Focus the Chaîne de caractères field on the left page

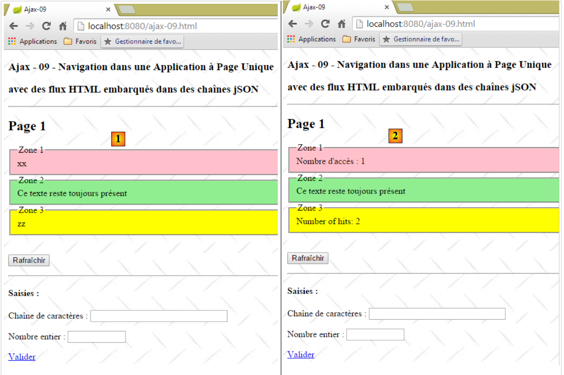pyautogui.click(x=159, y=316)
